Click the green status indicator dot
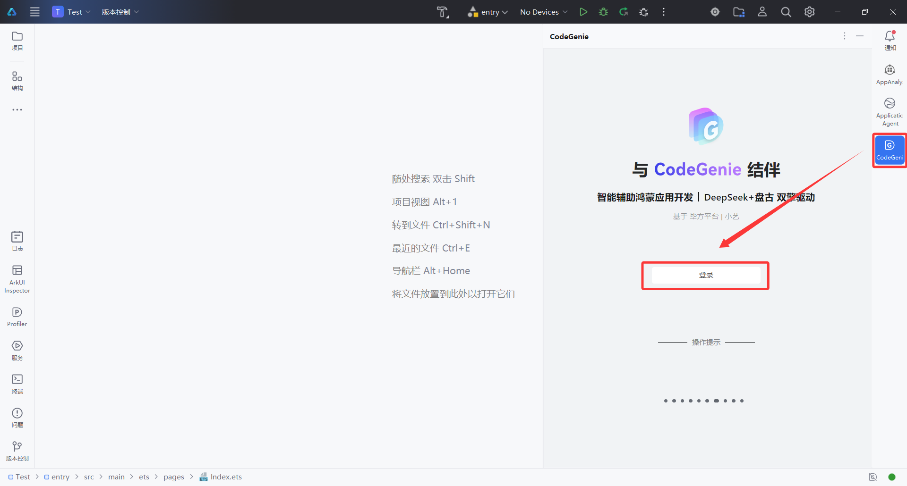Screen dimensions: 907x486 coord(892,477)
